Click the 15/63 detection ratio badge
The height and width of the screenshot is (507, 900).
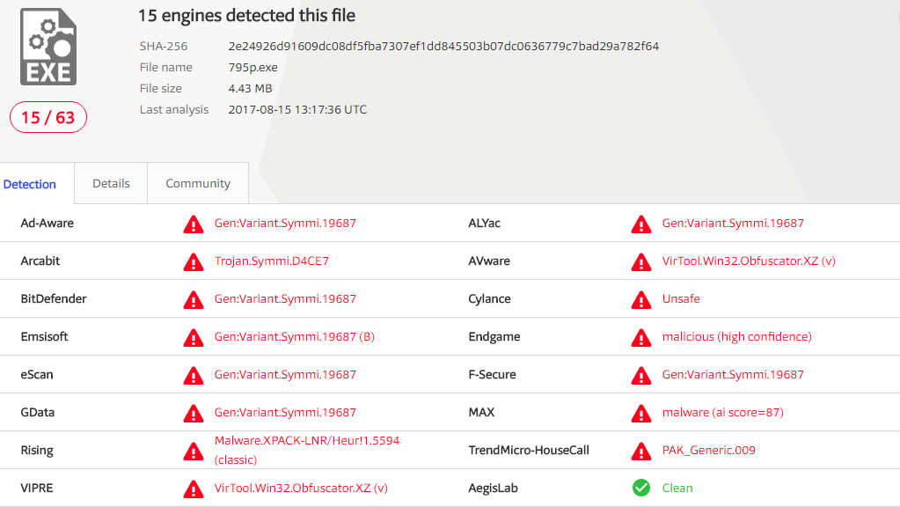click(48, 116)
